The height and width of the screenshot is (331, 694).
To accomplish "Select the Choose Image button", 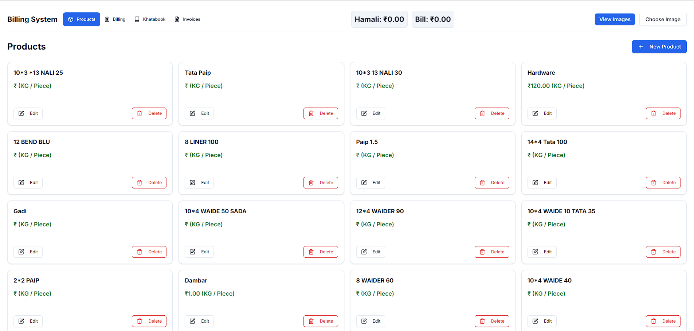I will (663, 19).
